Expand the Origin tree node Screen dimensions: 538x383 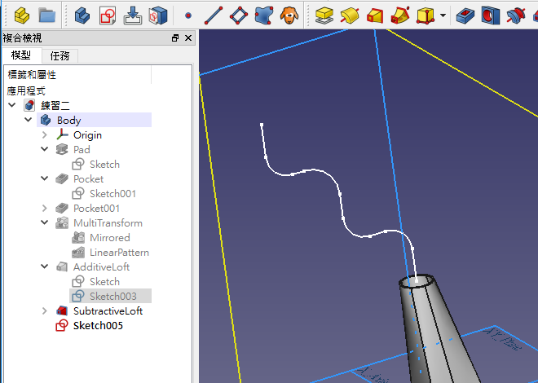click(45, 134)
